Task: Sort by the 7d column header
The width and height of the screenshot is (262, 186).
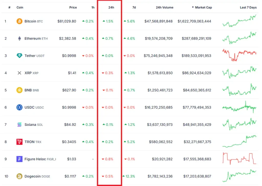Action: click(134, 7)
